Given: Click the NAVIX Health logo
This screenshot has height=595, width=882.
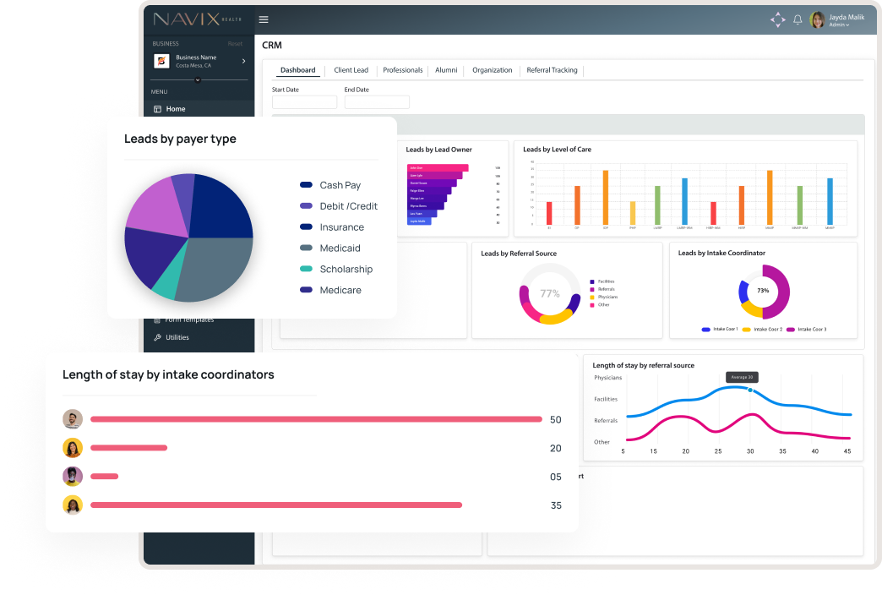Looking at the screenshot, I should pyautogui.click(x=197, y=19).
